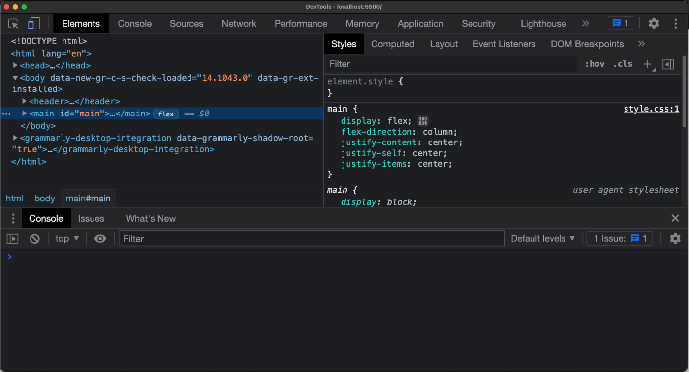This screenshot has width=689, height=372.
Task: Click the new style rule plus icon
Action: pos(647,64)
